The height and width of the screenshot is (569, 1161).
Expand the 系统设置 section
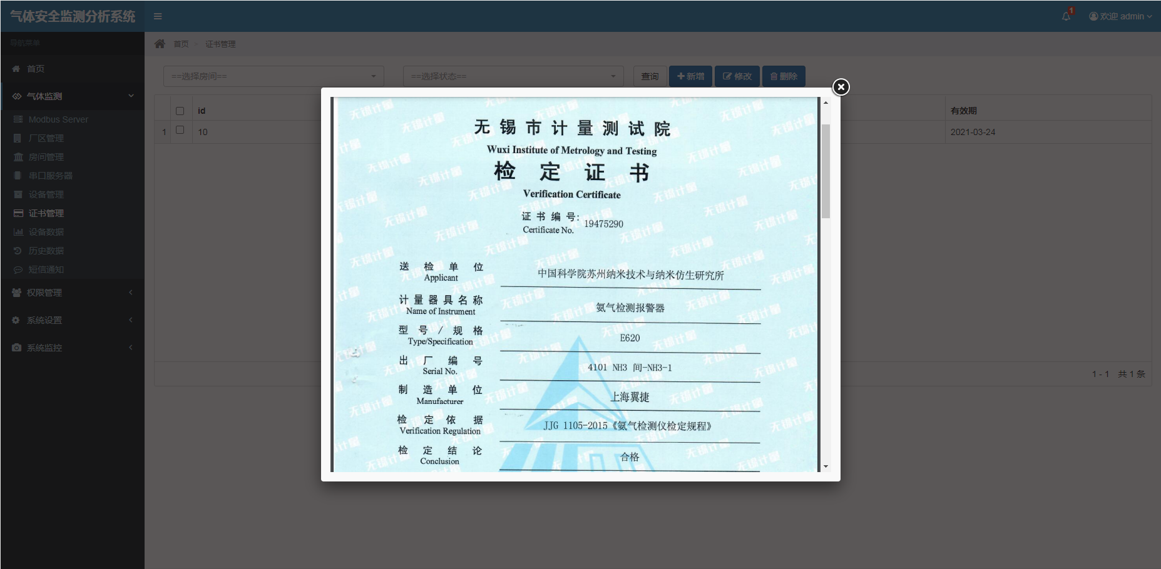tap(73, 320)
